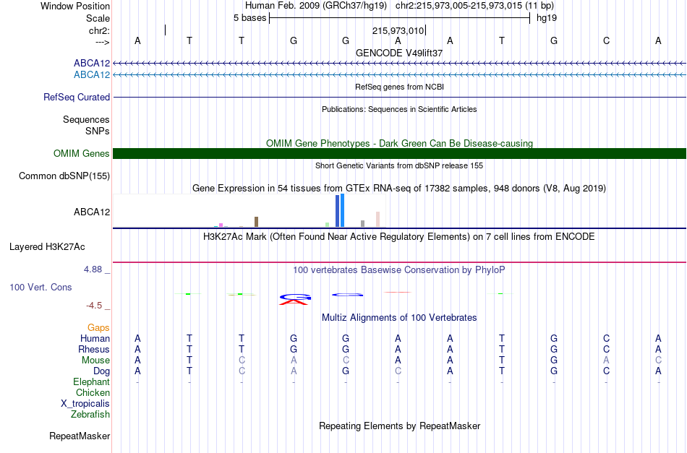The width and height of the screenshot is (687, 453).
Task: Click the 215,973,010 coordinate on the ruler
Action: pyautogui.click(x=398, y=30)
